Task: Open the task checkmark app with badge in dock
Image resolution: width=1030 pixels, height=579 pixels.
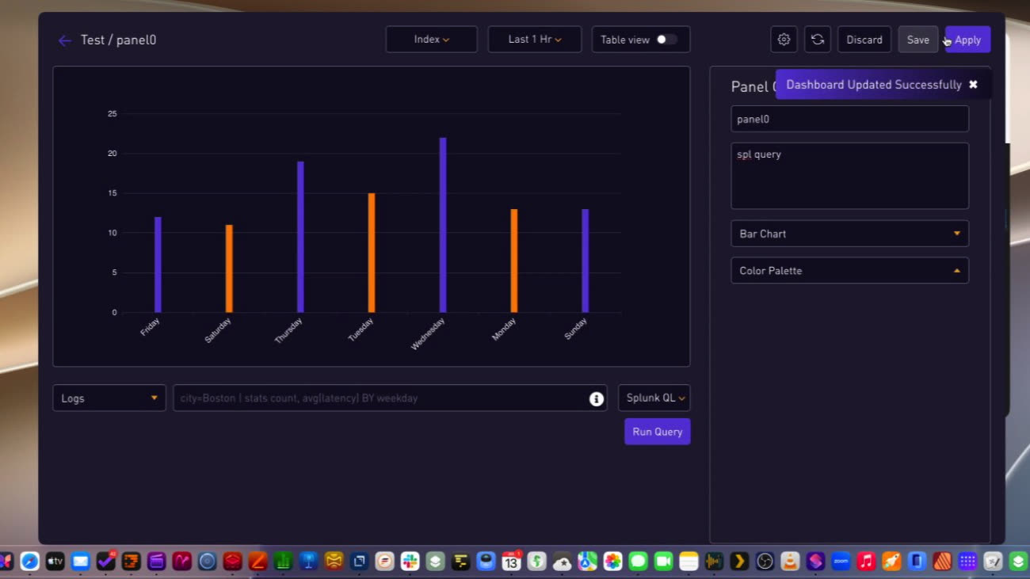Action: pos(105,562)
